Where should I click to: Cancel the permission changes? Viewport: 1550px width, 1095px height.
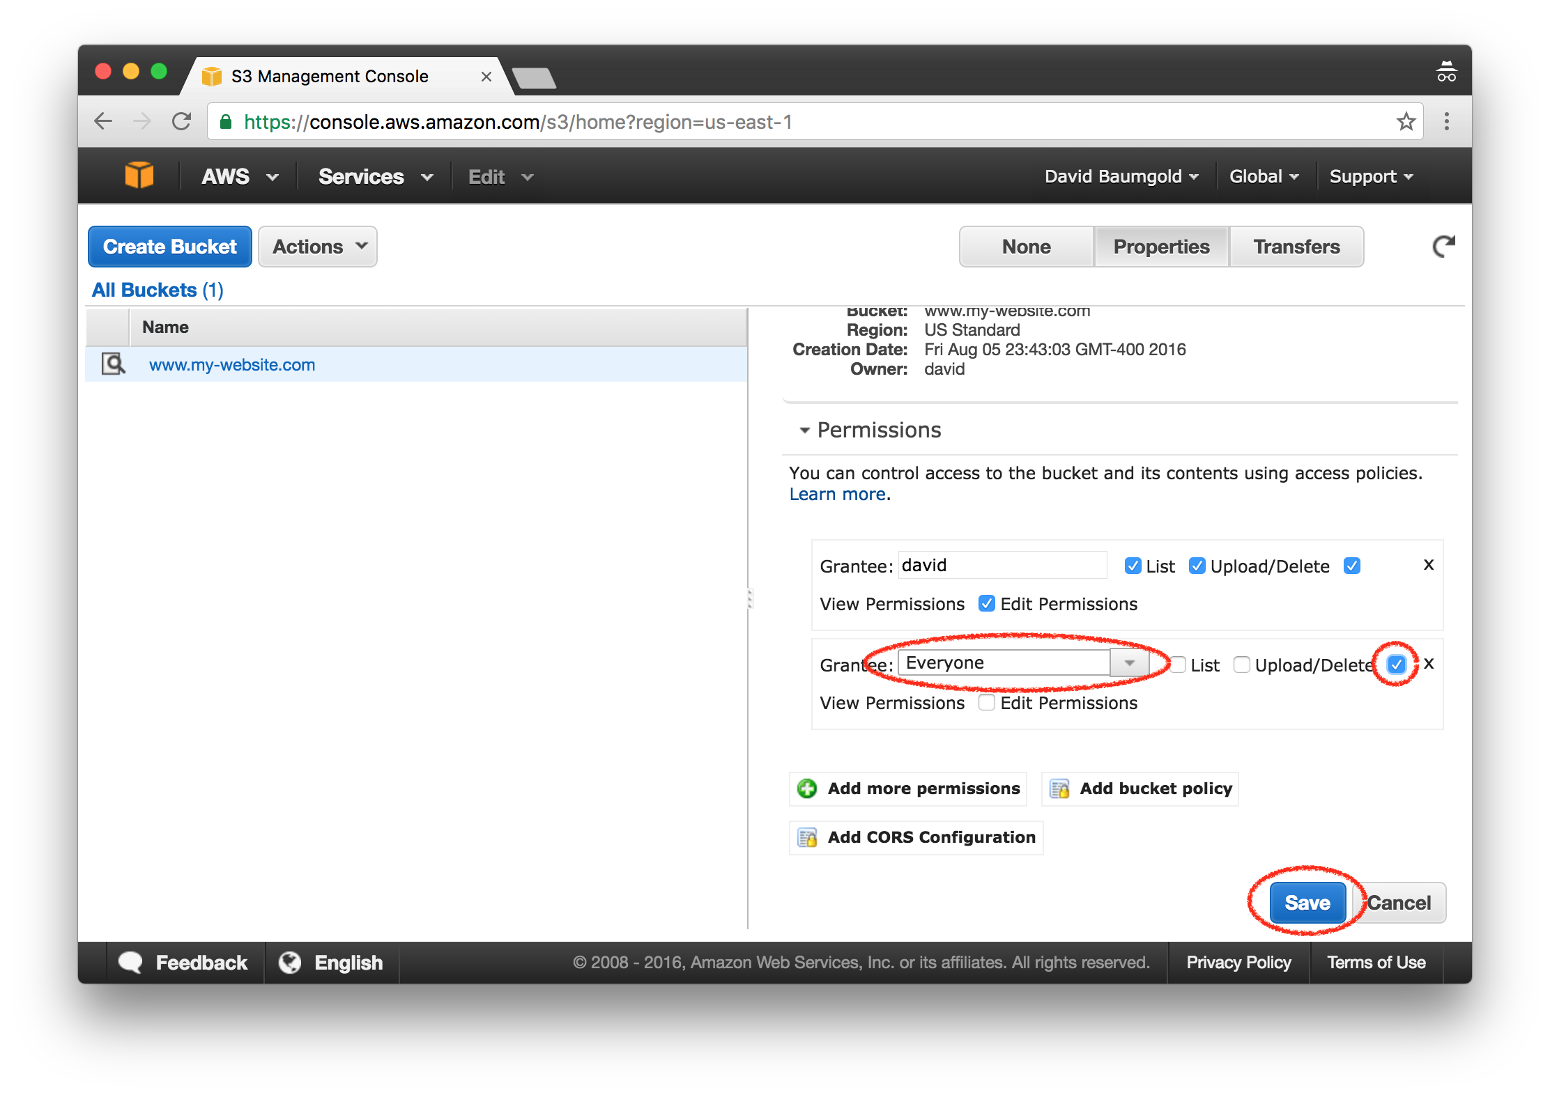1399,903
